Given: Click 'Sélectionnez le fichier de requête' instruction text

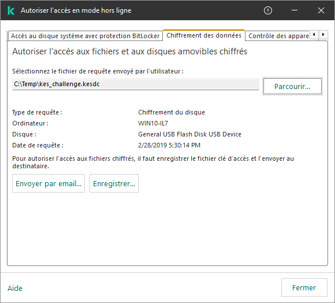Looking at the screenshot, I should coord(98,71).
